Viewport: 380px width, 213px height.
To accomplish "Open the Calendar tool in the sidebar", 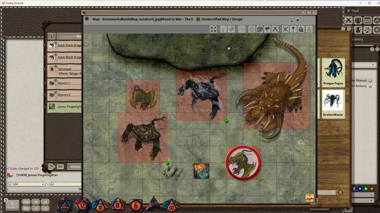I will tap(368, 20).
